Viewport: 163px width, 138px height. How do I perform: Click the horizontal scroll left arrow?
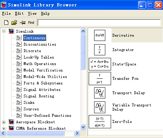[3, 133]
